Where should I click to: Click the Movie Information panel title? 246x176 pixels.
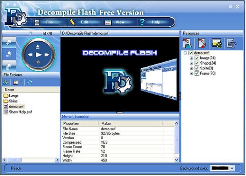(76, 117)
